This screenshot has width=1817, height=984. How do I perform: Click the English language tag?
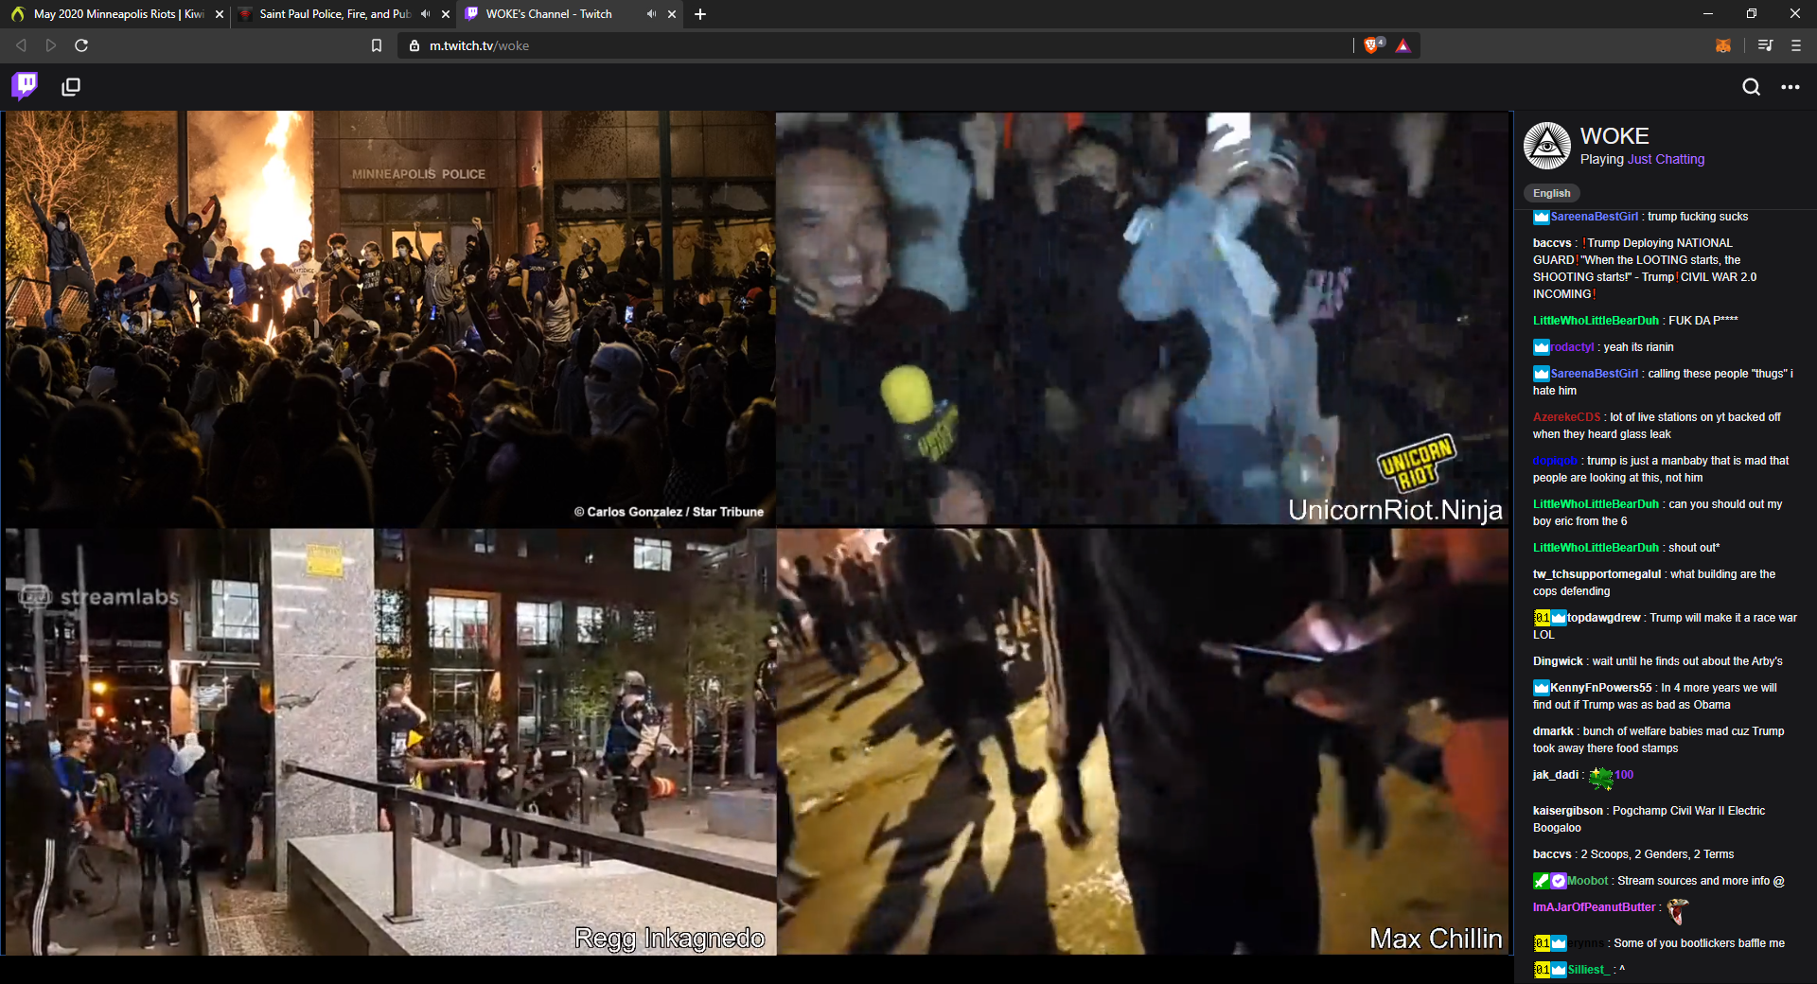1551,193
